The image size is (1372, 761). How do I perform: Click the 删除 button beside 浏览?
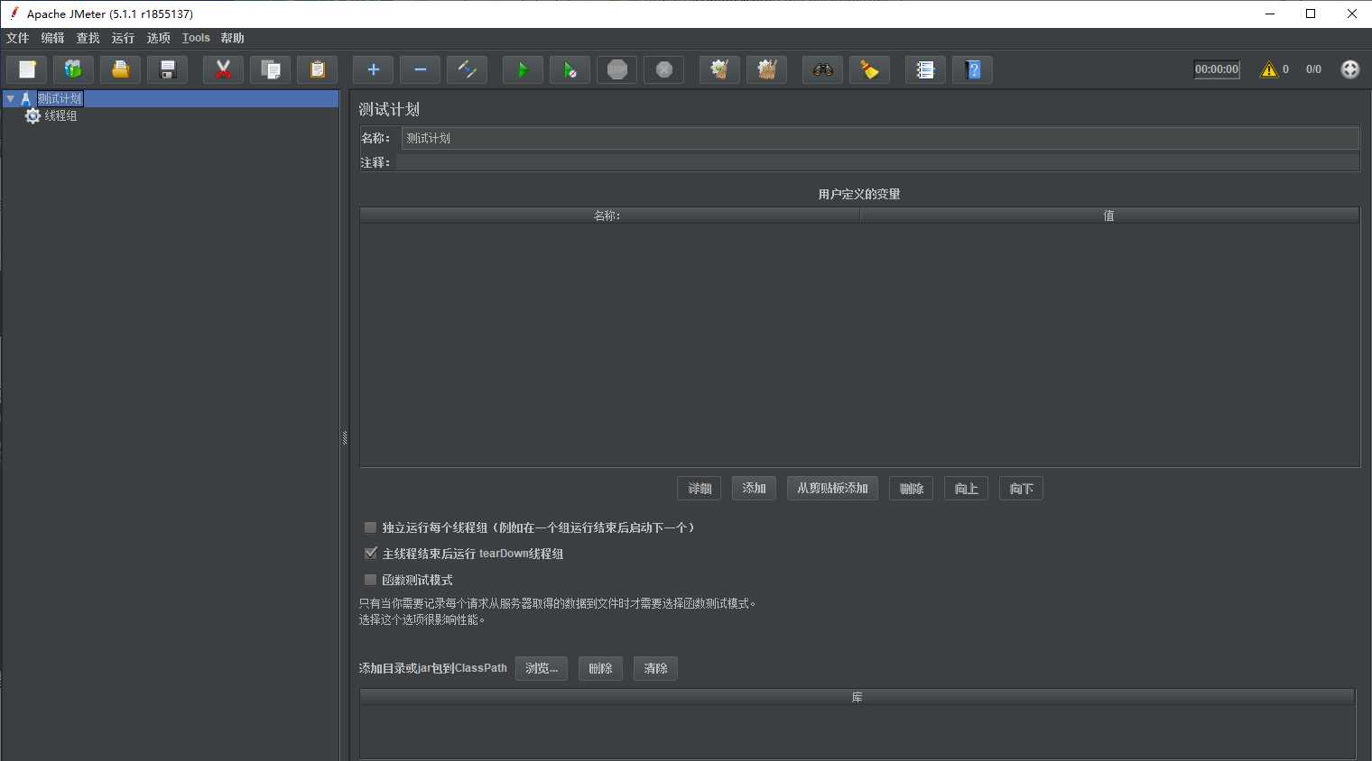(600, 668)
